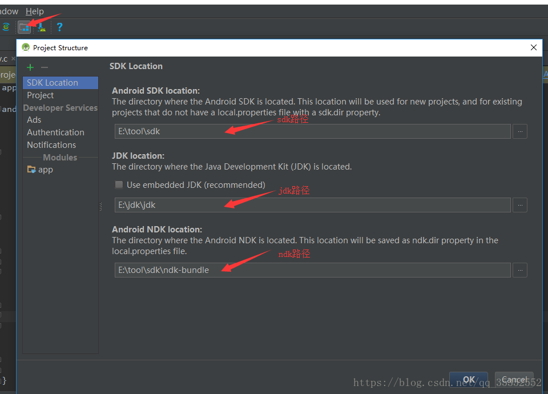
Task: Click the app module folder icon
Action: pyautogui.click(x=31, y=170)
